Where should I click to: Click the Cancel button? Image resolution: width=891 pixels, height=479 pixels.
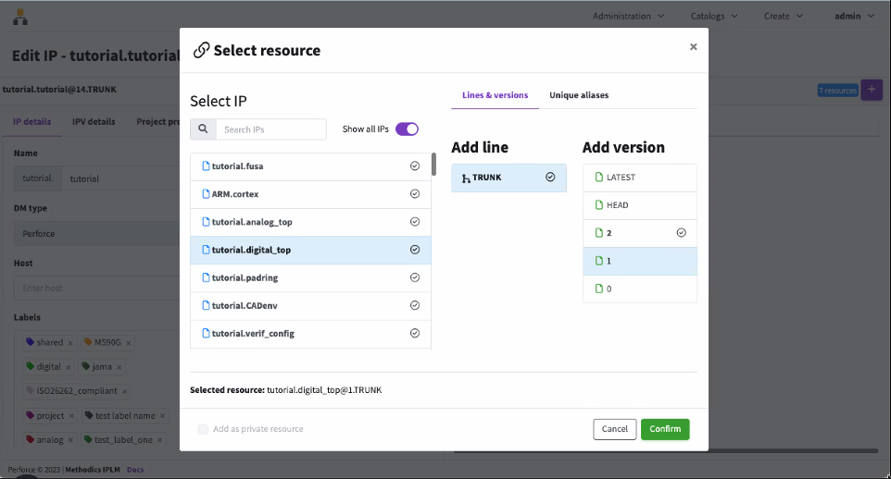pos(614,429)
